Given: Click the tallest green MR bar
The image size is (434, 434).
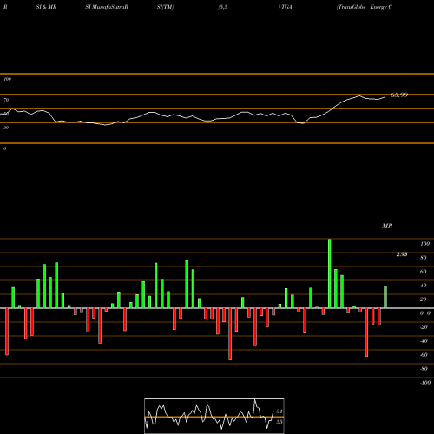Looking at the screenshot, I should click(330, 273).
